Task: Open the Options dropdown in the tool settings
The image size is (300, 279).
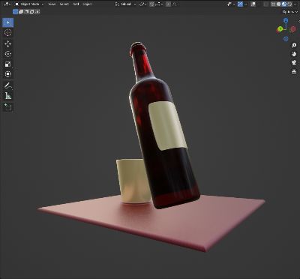Action: click(290, 12)
